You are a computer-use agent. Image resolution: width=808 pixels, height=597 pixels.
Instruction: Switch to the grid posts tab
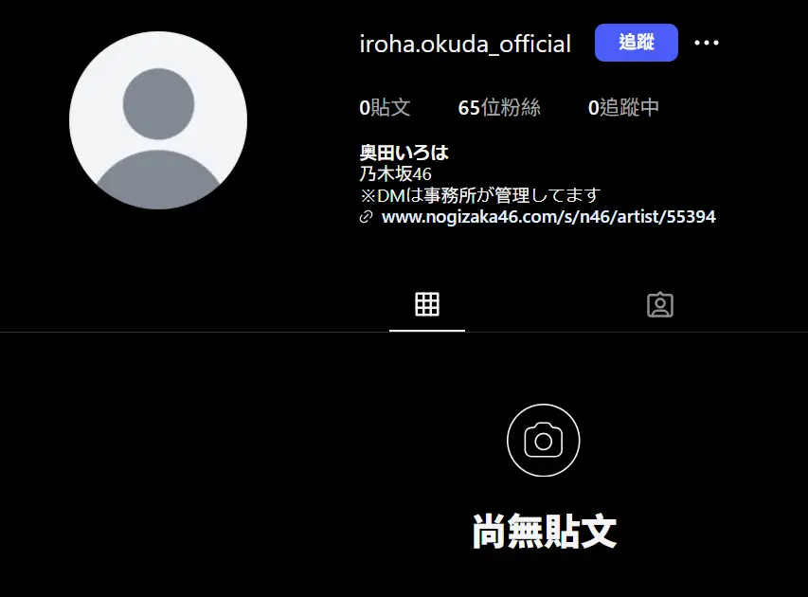point(427,304)
